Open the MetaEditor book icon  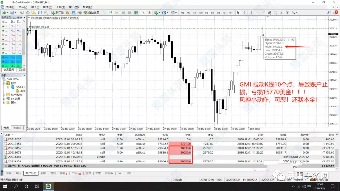point(68,13)
